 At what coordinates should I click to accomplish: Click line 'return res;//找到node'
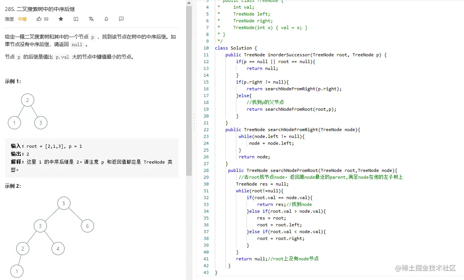(284, 204)
